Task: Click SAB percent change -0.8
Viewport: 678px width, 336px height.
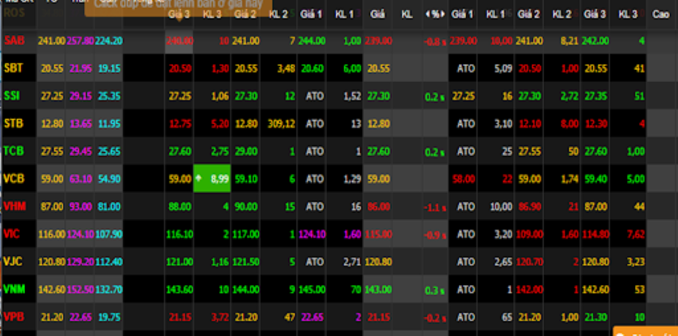Action: (435, 42)
